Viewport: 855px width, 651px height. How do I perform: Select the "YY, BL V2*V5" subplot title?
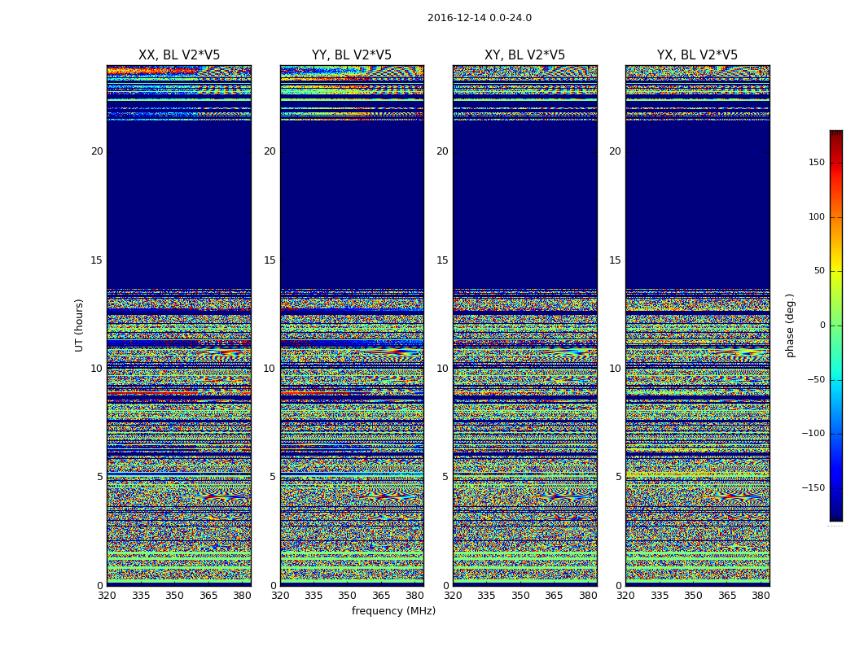pyautogui.click(x=352, y=55)
